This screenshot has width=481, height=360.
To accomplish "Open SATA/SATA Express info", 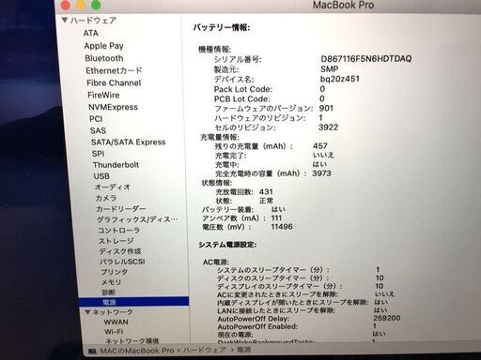I will coord(128,142).
